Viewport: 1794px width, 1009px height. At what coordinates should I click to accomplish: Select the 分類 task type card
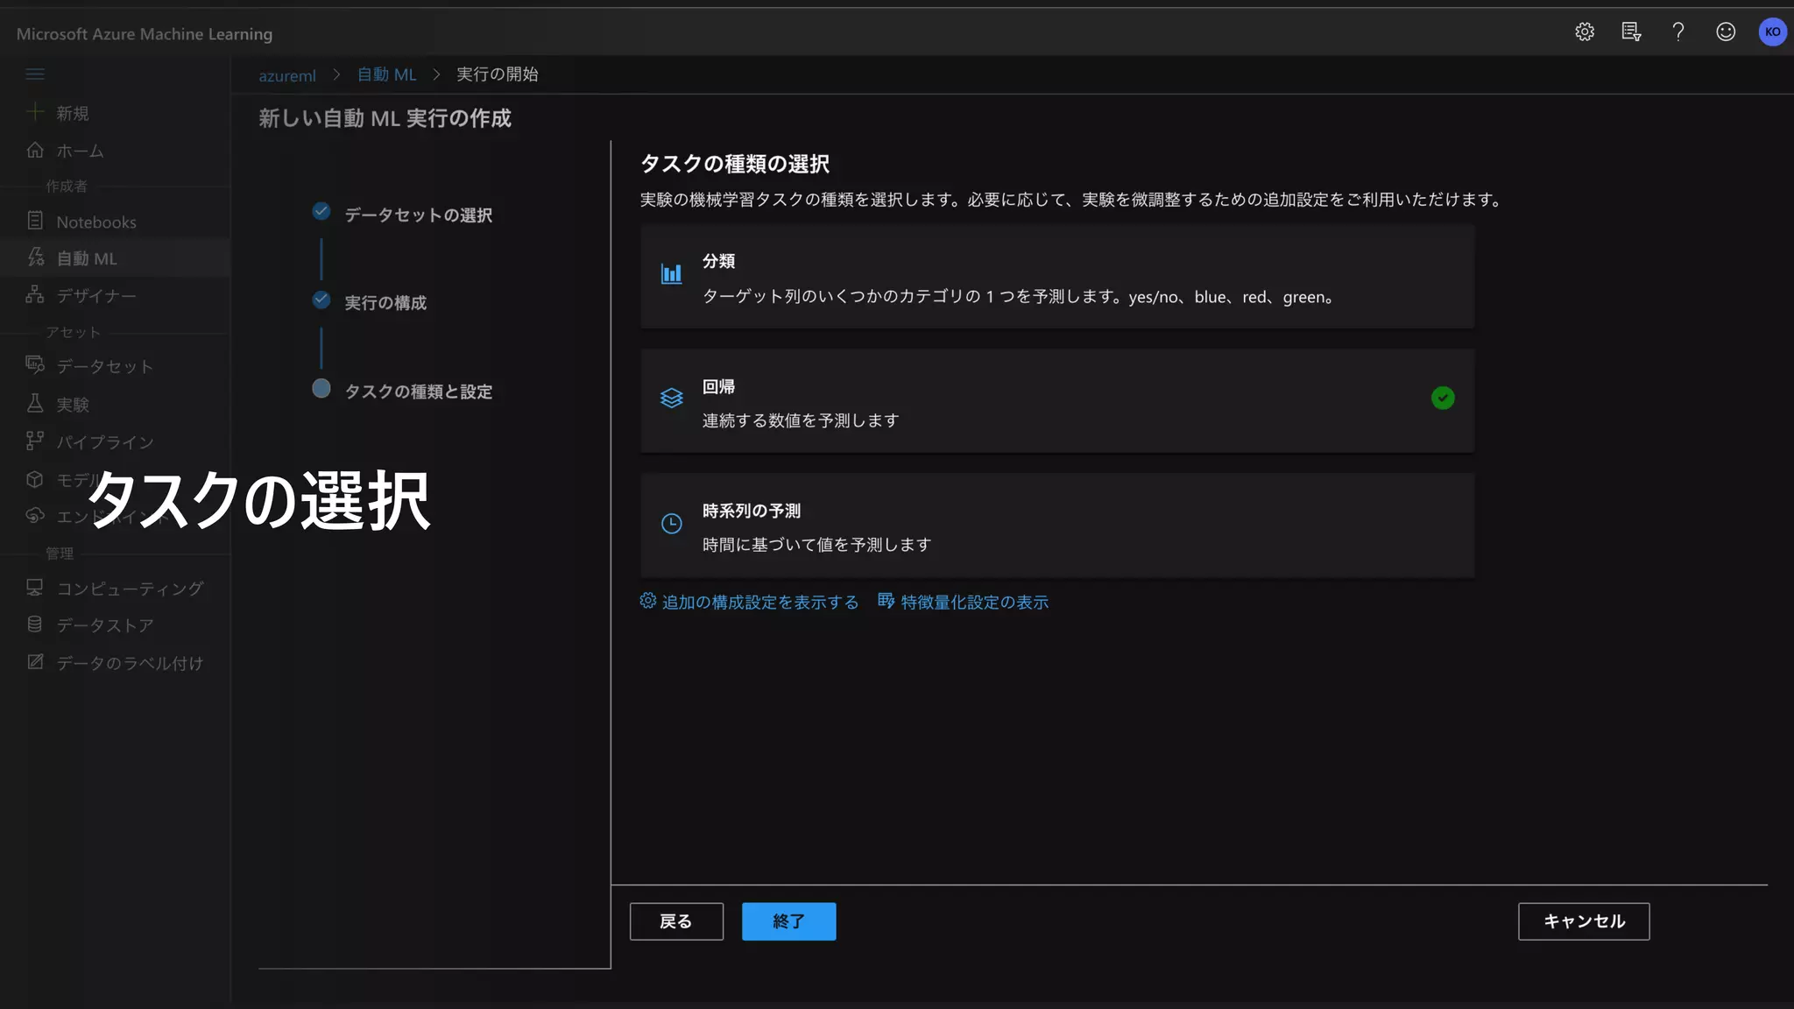[1057, 277]
